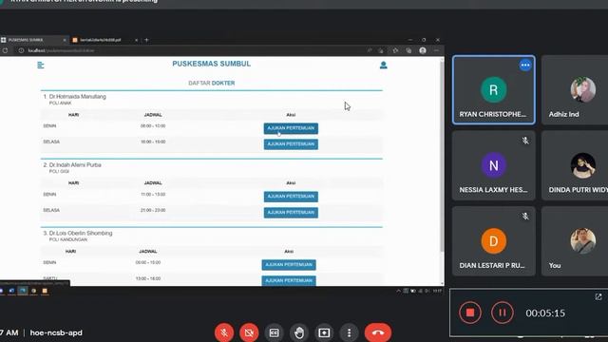This screenshot has height=342, width=608.
Task: Select Dinda Putri's participant tile
Action: [x=575, y=165]
